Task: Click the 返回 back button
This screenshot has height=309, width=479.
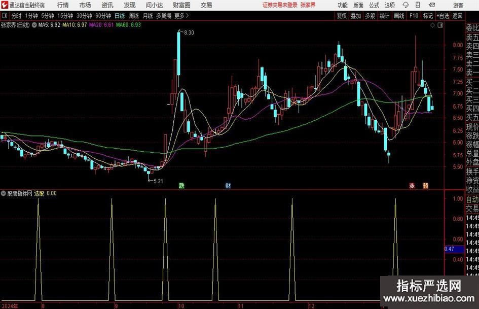Action: tap(457, 16)
